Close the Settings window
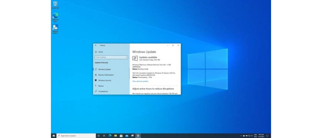Screen dimensions: 322x138 [x=178, y=45]
